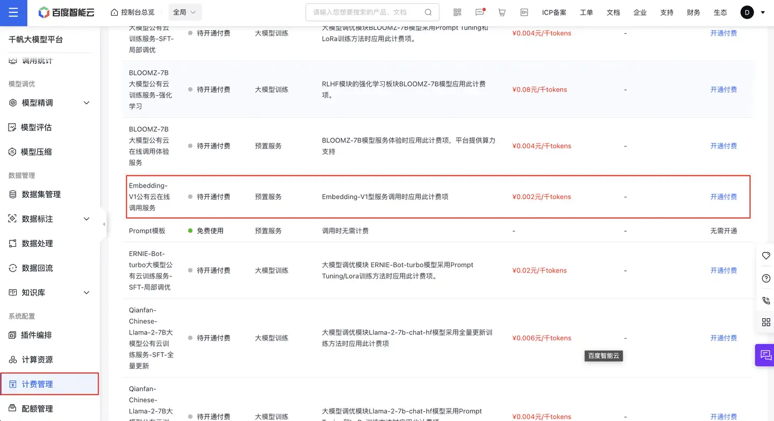
Task: Open the QR code icon
Action: (457, 12)
